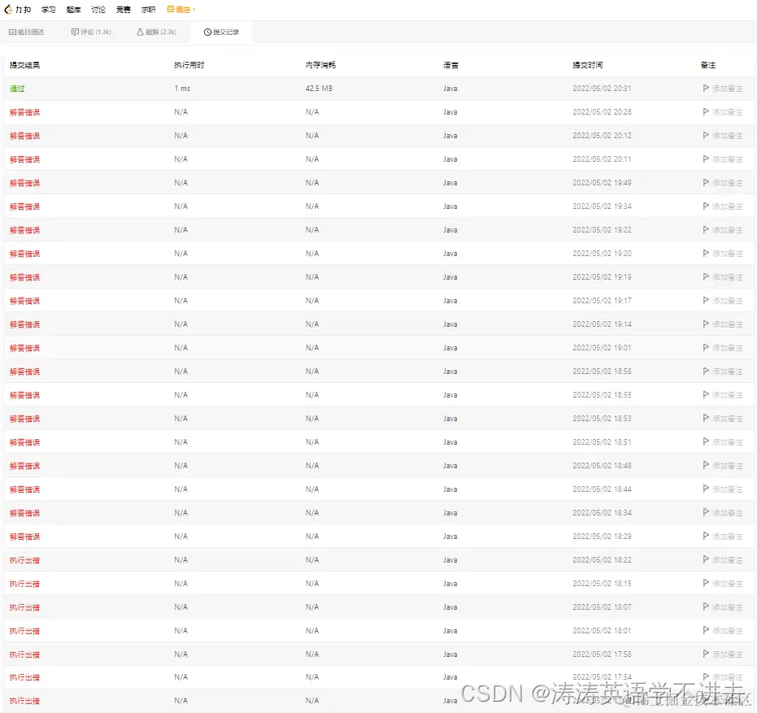Click the 1 ms runtime value
The height and width of the screenshot is (713, 757).
[x=182, y=89]
